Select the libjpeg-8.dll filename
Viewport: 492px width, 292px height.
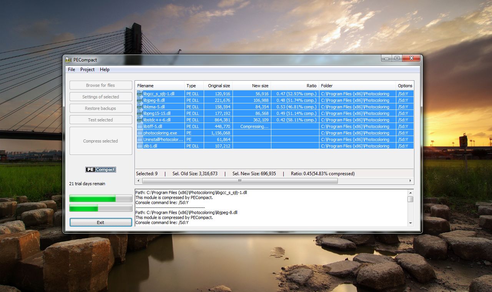point(154,100)
